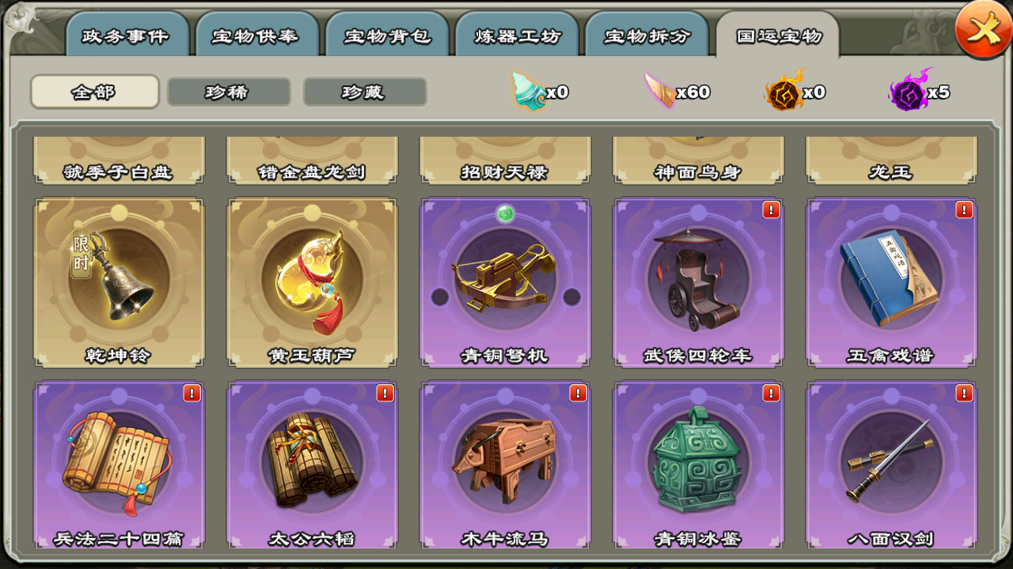Image resolution: width=1013 pixels, height=569 pixels.
Task: Open the 青铜弩机 crossbow treasure card
Action: pos(505,282)
